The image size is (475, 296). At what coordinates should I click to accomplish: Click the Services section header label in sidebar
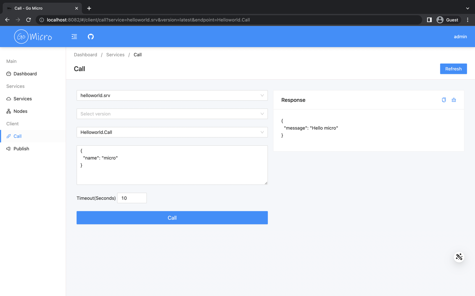coord(16,86)
